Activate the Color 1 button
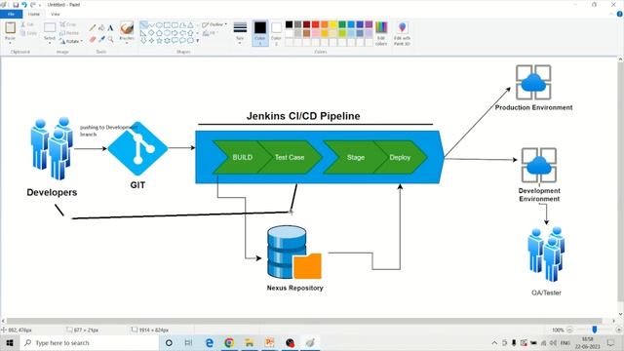Screen dimensions: 624x351 pos(260,33)
